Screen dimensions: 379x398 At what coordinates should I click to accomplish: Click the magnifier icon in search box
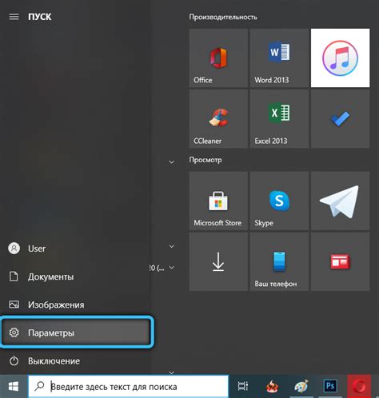click(x=40, y=386)
